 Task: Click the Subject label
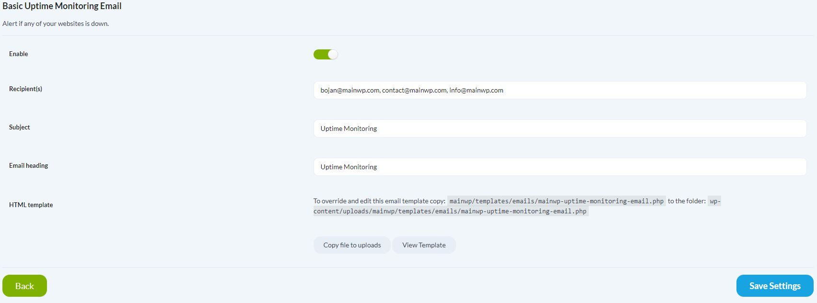click(20, 127)
